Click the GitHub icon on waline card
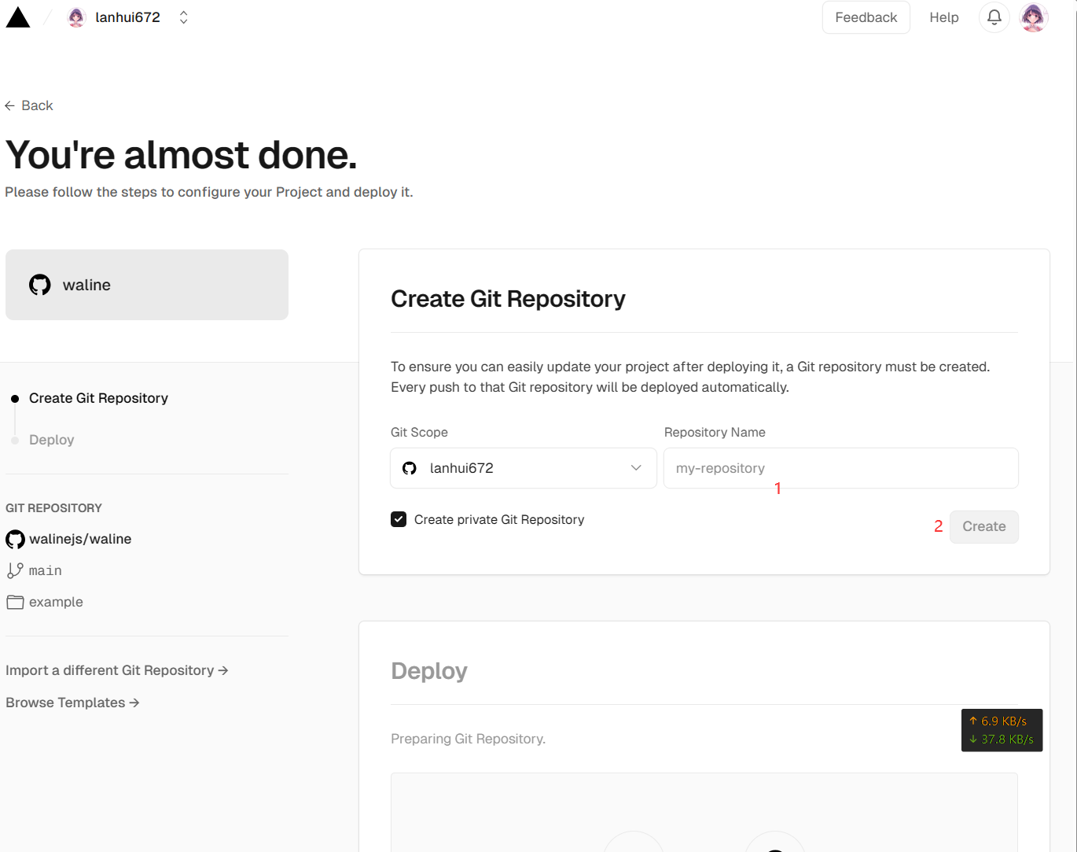This screenshot has width=1077, height=852. coord(40,285)
